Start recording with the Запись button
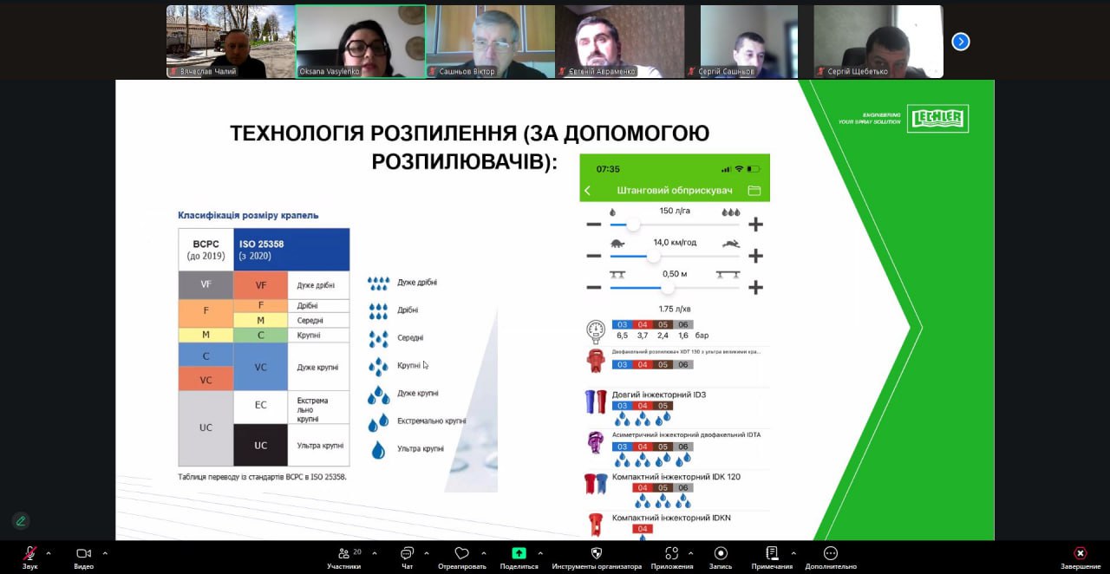The image size is (1110, 574). coord(721,553)
